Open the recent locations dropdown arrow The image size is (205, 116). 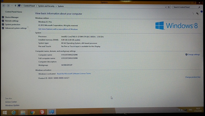point(12,6)
